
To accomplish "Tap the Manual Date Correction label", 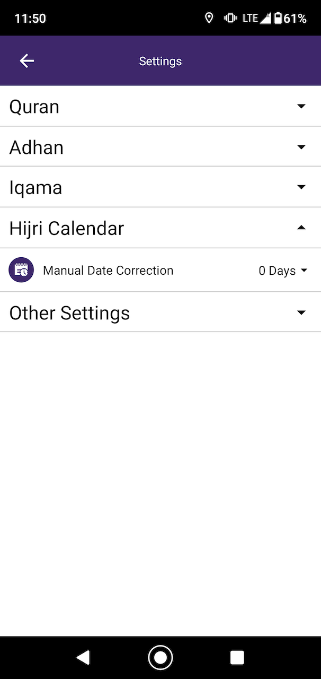I will click(108, 271).
